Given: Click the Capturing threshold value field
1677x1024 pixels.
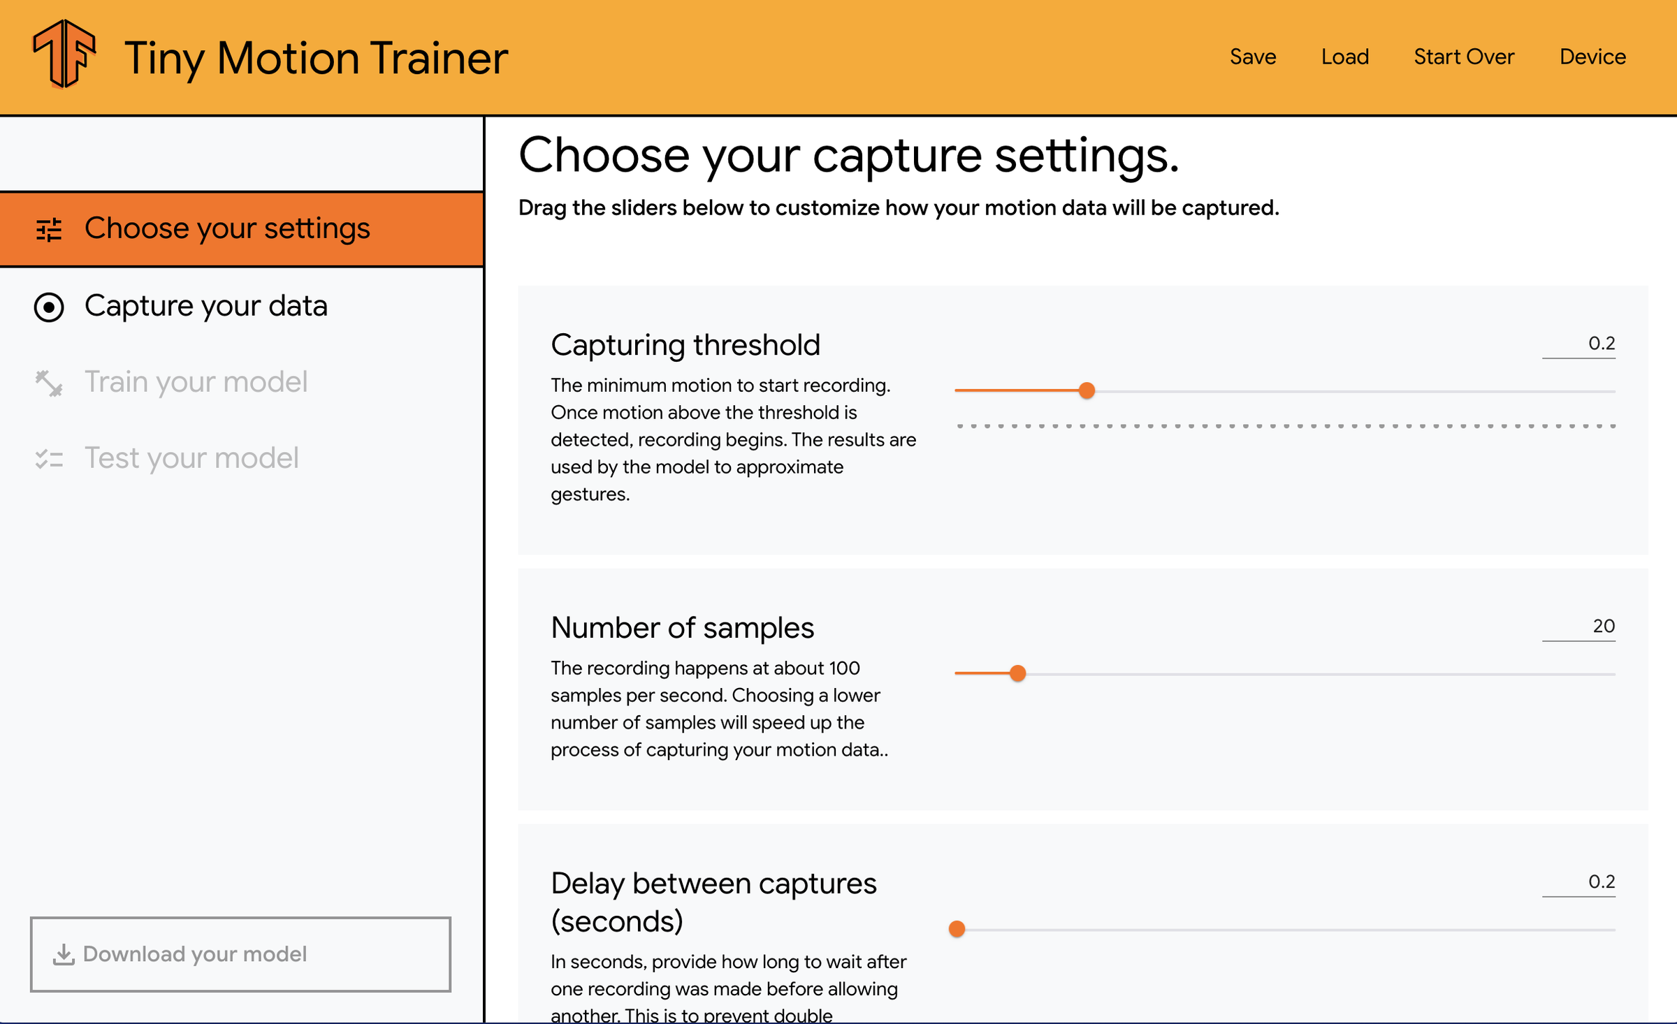Looking at the screenshot, I should tap(1579, 344).
